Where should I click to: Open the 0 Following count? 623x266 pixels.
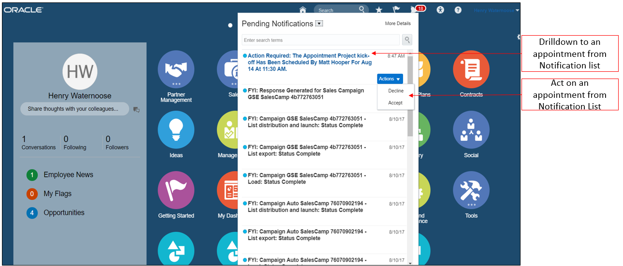tap(75, 143)
